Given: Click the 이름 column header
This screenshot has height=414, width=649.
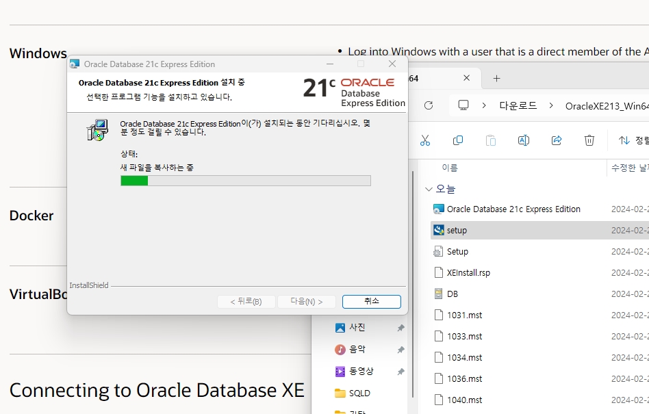Looking at the screenshot, I should (x=450, y=168).
